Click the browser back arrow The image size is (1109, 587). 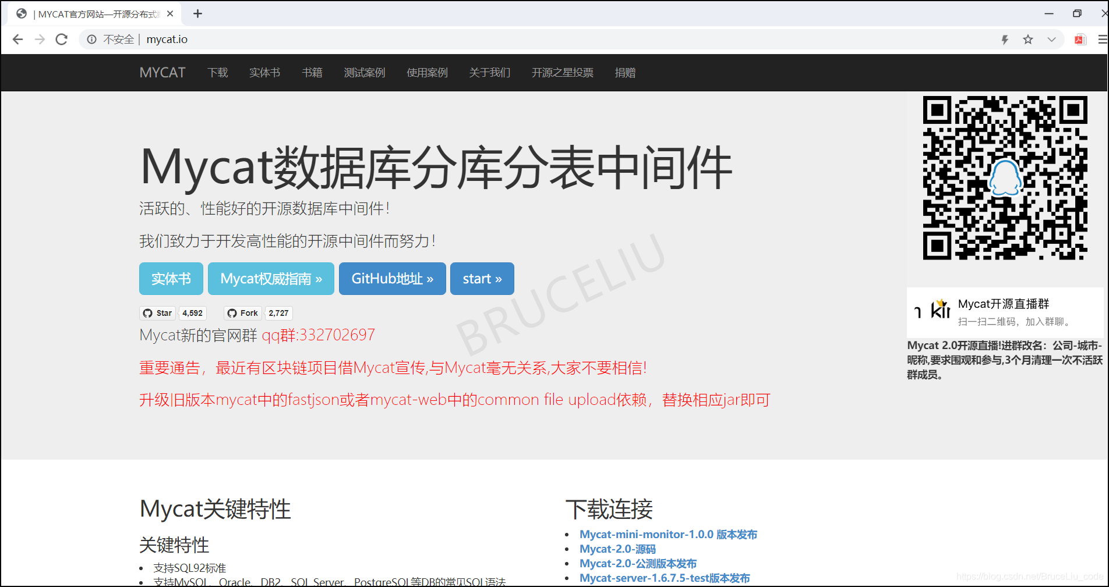pyautogui.click(x=18, y=39)
